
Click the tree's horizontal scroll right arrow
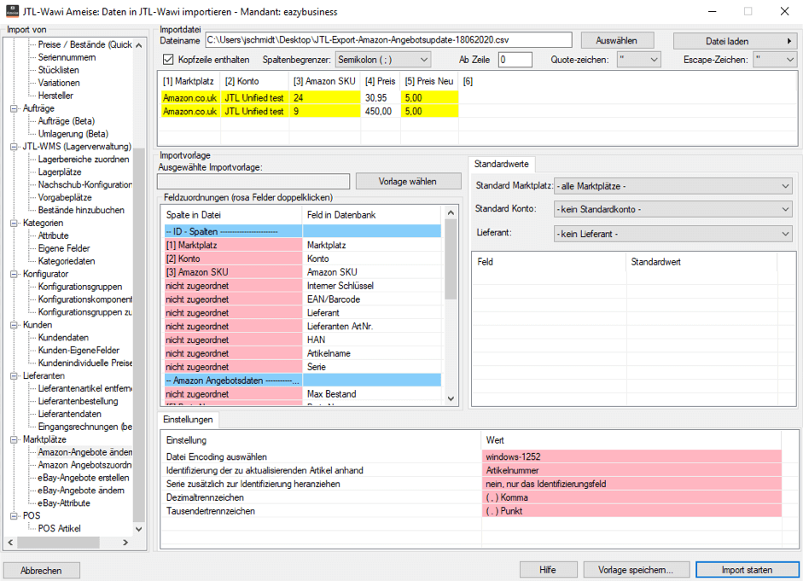125,542
